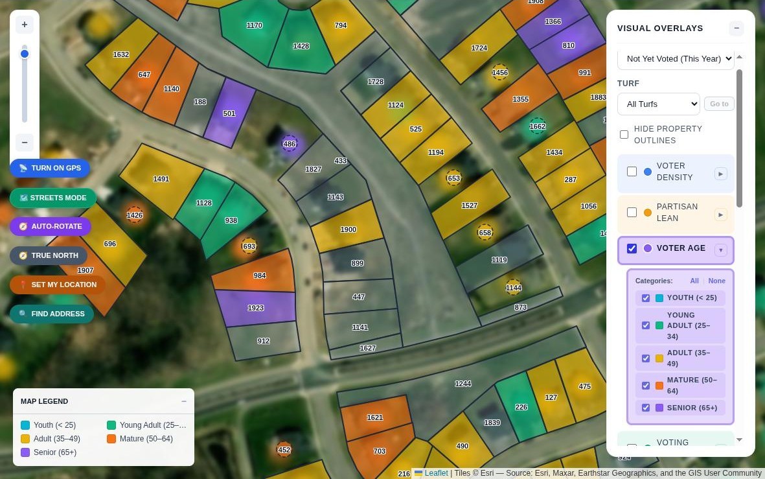The width and height of the screenshot is (765, 479).
Task: Click the circular marker labeled 452
Action: tap(284, 450)
